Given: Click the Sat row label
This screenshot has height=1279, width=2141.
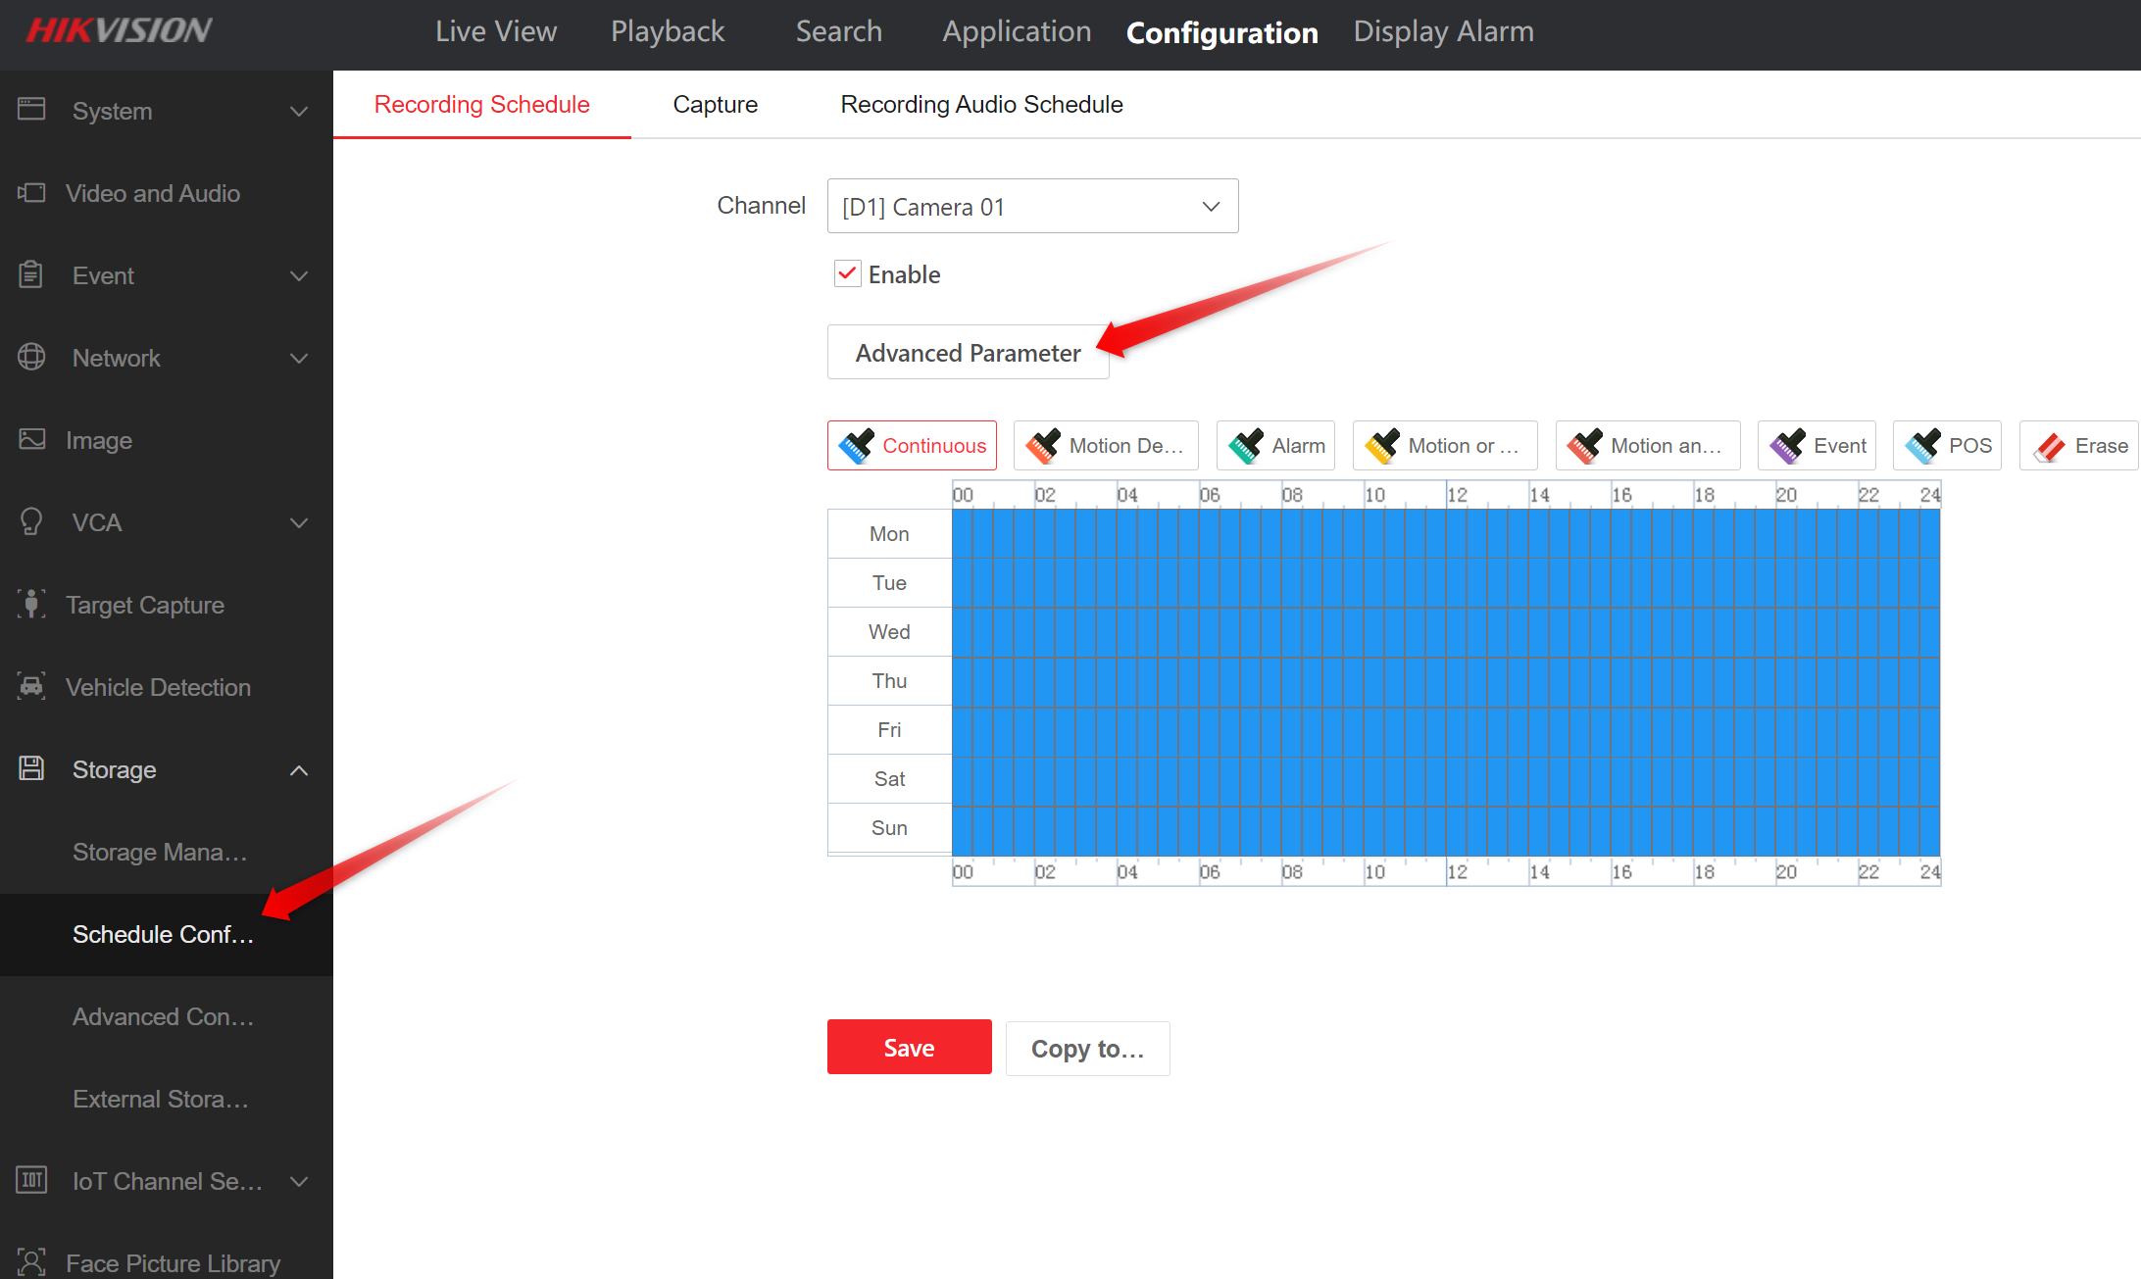Looking at the screenshot, I should (889, 779).
